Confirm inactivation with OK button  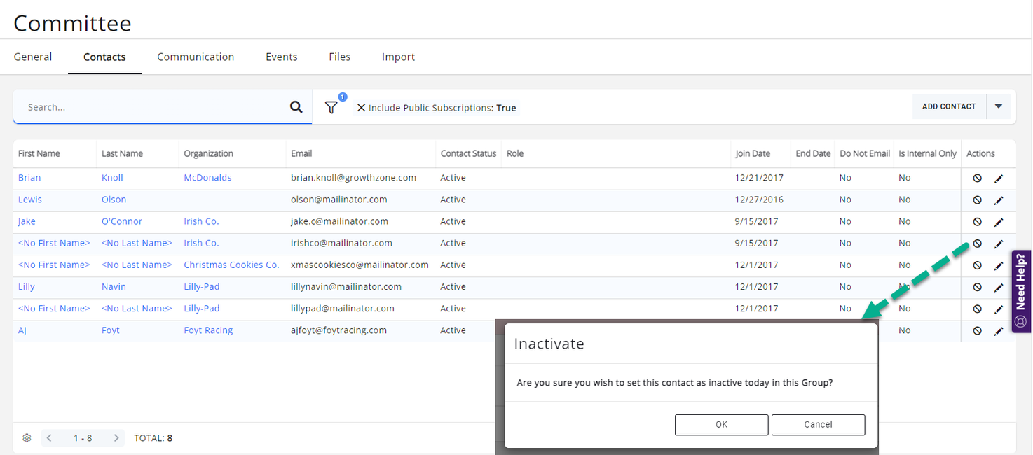(x=721, y=424)
